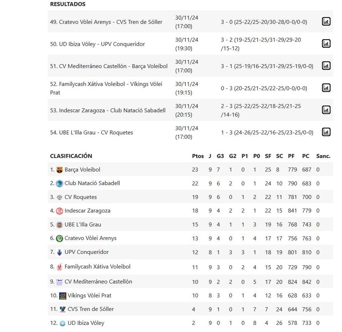
Task: Click the CVS Tren de Sóller team name
Action: pos(91,309)
